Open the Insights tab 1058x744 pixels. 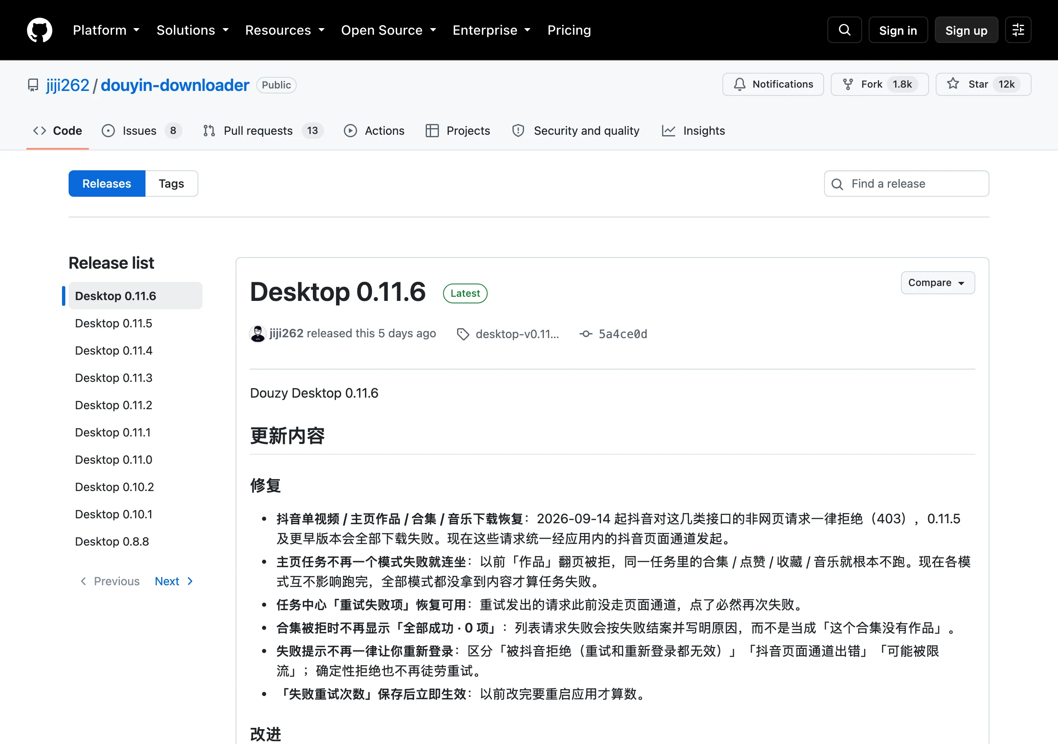[x=693, y=131]
